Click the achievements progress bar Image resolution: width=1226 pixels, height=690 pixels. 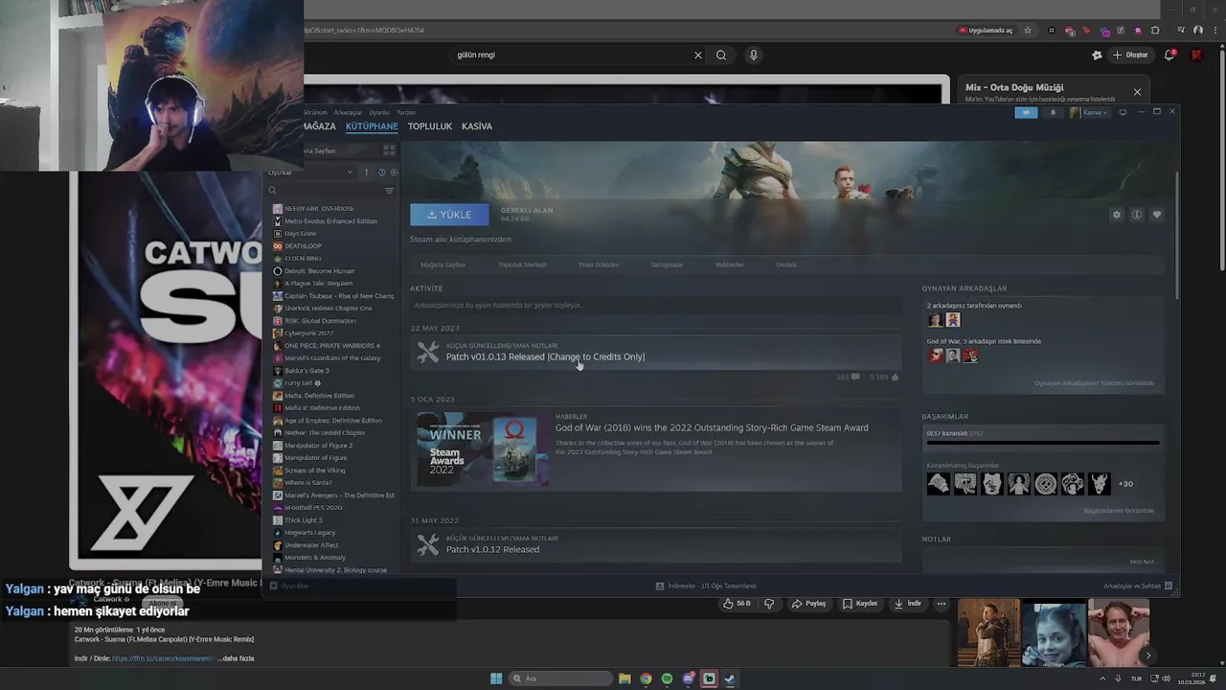(1042, 443)
